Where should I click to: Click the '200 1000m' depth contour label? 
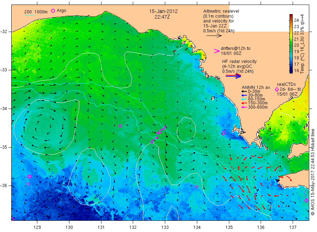[36, 12]
